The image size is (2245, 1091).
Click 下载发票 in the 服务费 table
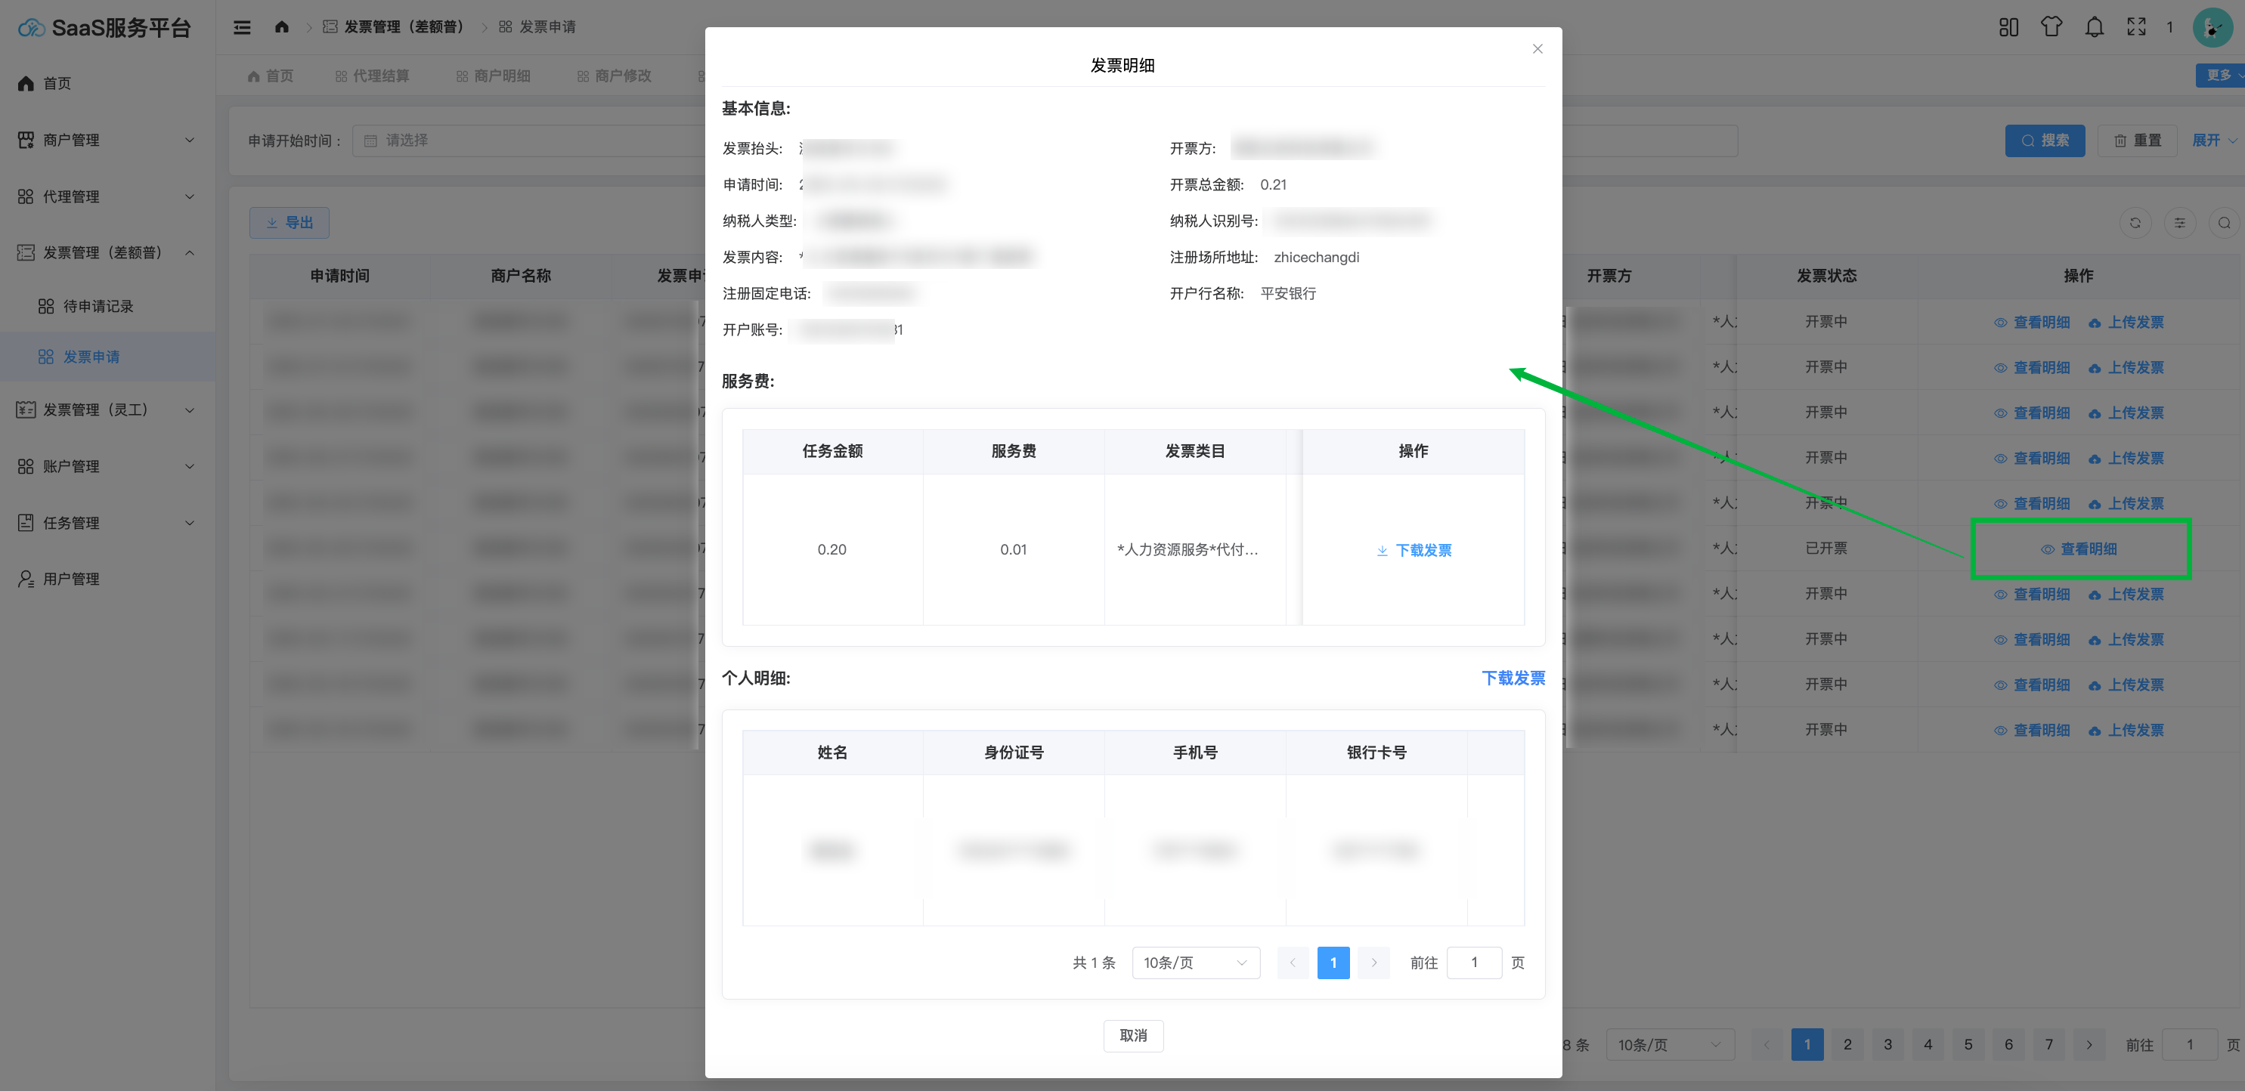click(1414, 550)
